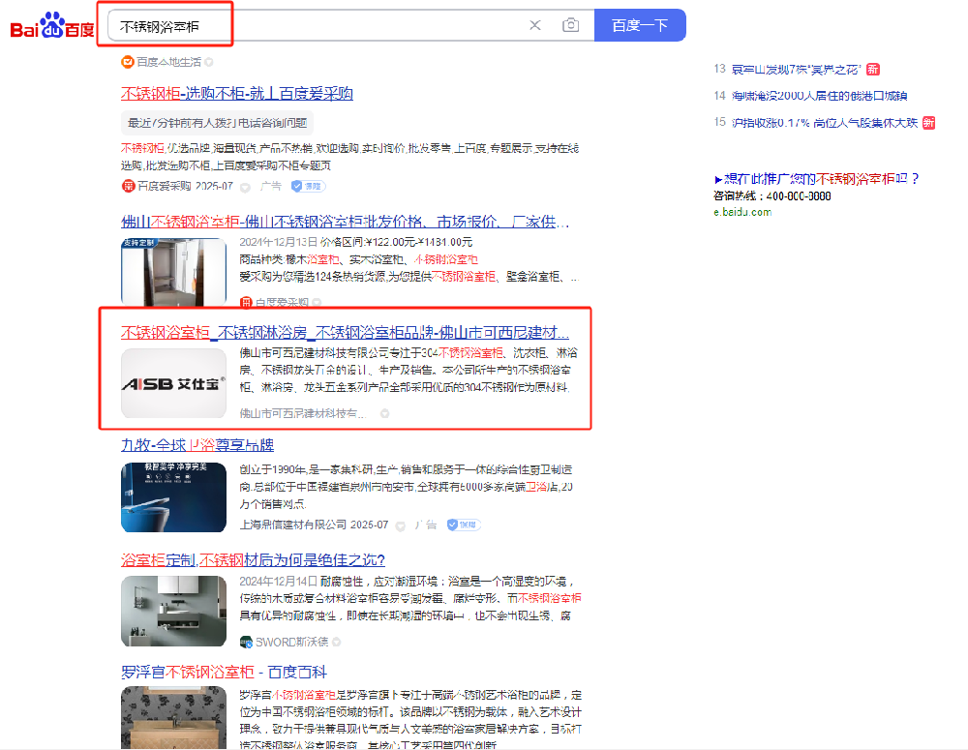Click the 百度爱采购 icon under the 佛山 result
Image resolution: width=968 pixels, height=750 pixels.
pos(246,303)
